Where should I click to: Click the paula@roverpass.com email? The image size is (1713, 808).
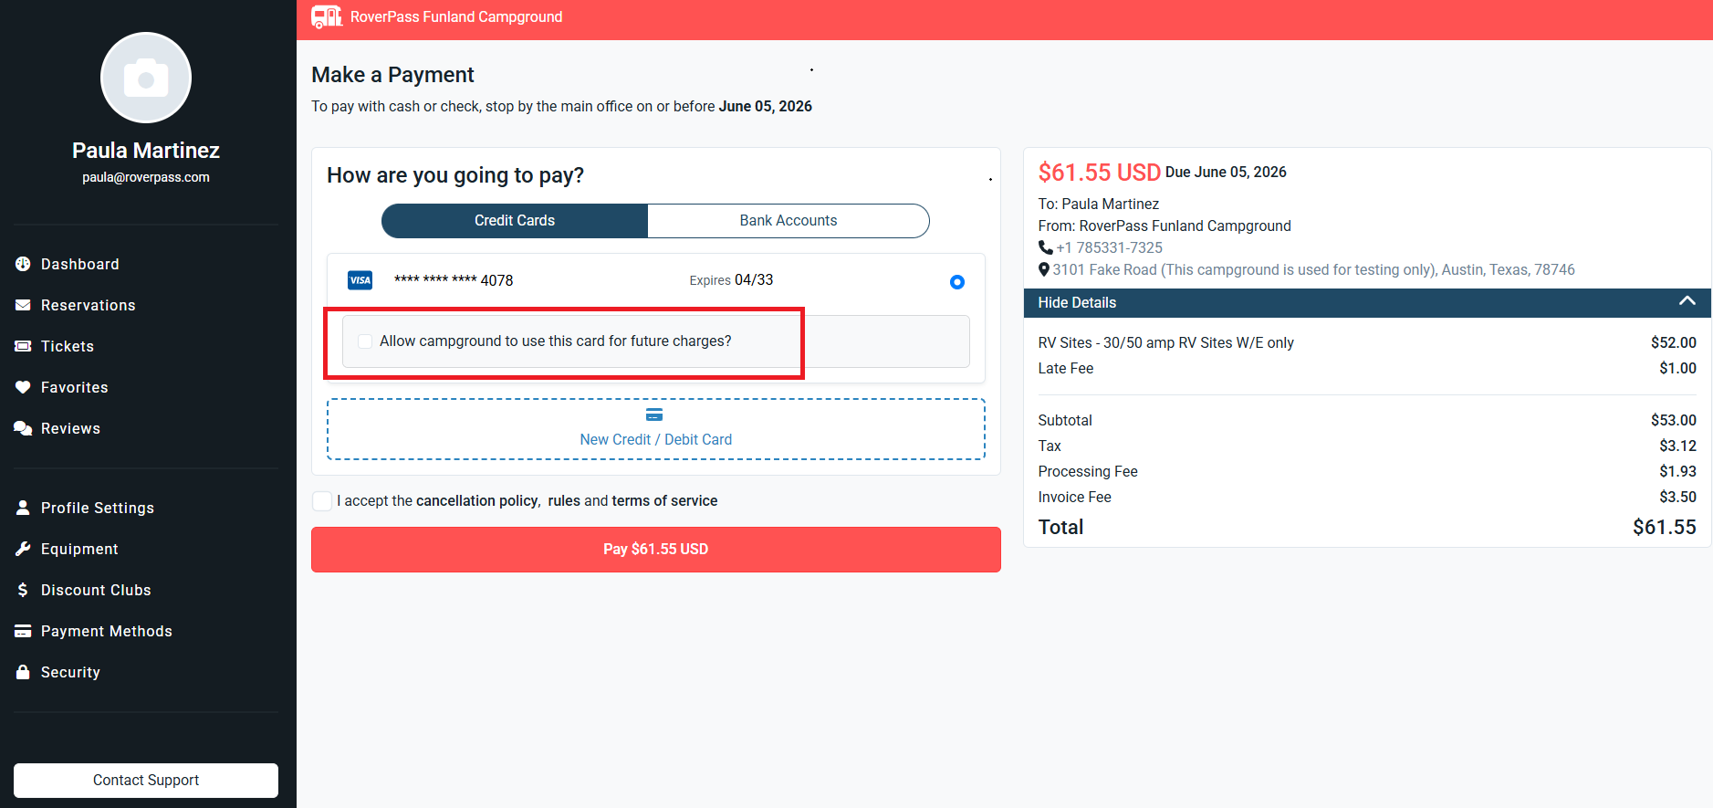click(146, 177)
